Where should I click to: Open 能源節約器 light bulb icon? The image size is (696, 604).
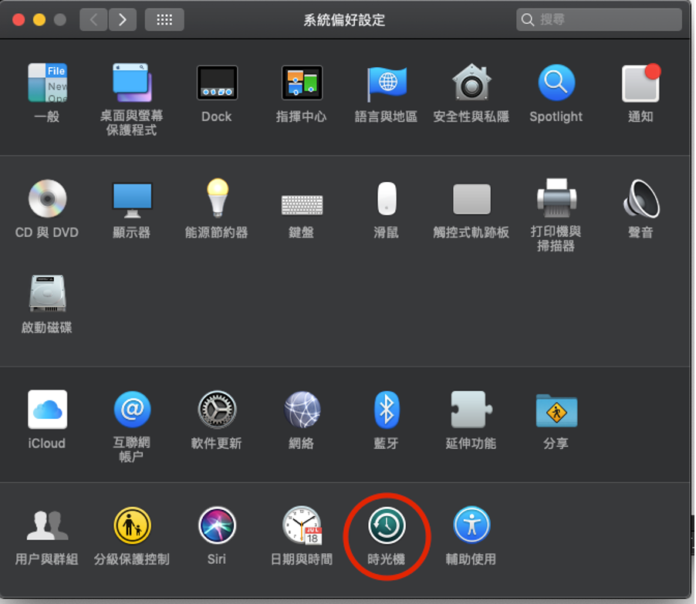pos(218,198)
